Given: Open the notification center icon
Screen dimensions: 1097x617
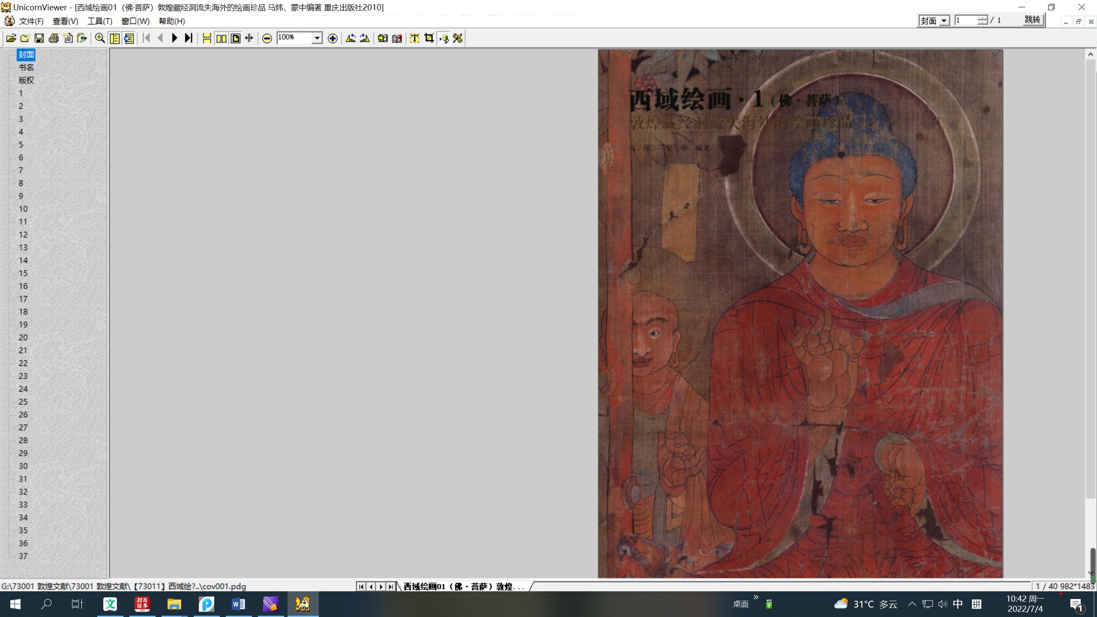Looking at the screenshot, I should [1076, 605].
